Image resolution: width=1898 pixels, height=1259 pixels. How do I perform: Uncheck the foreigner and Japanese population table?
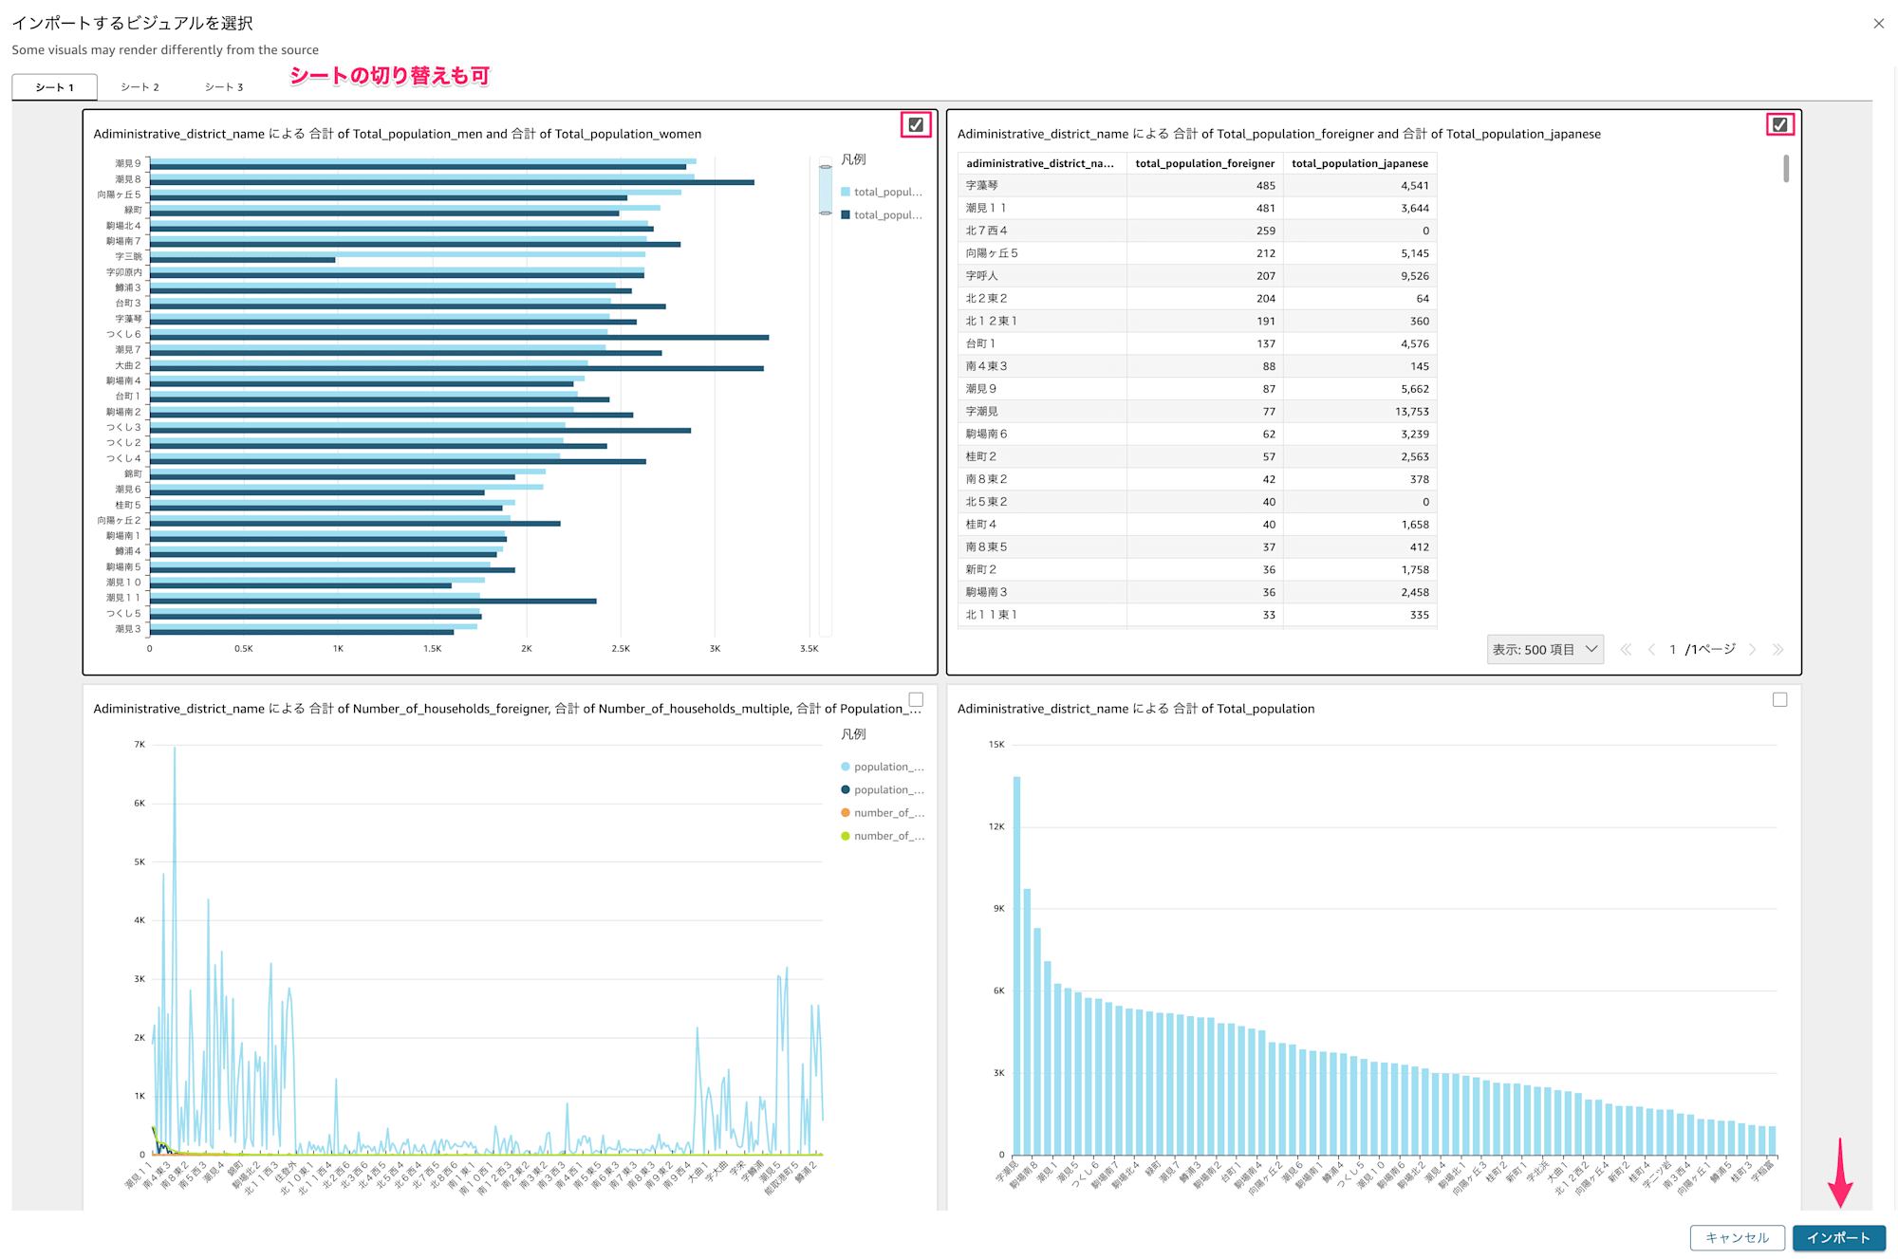click(1779, 124)
